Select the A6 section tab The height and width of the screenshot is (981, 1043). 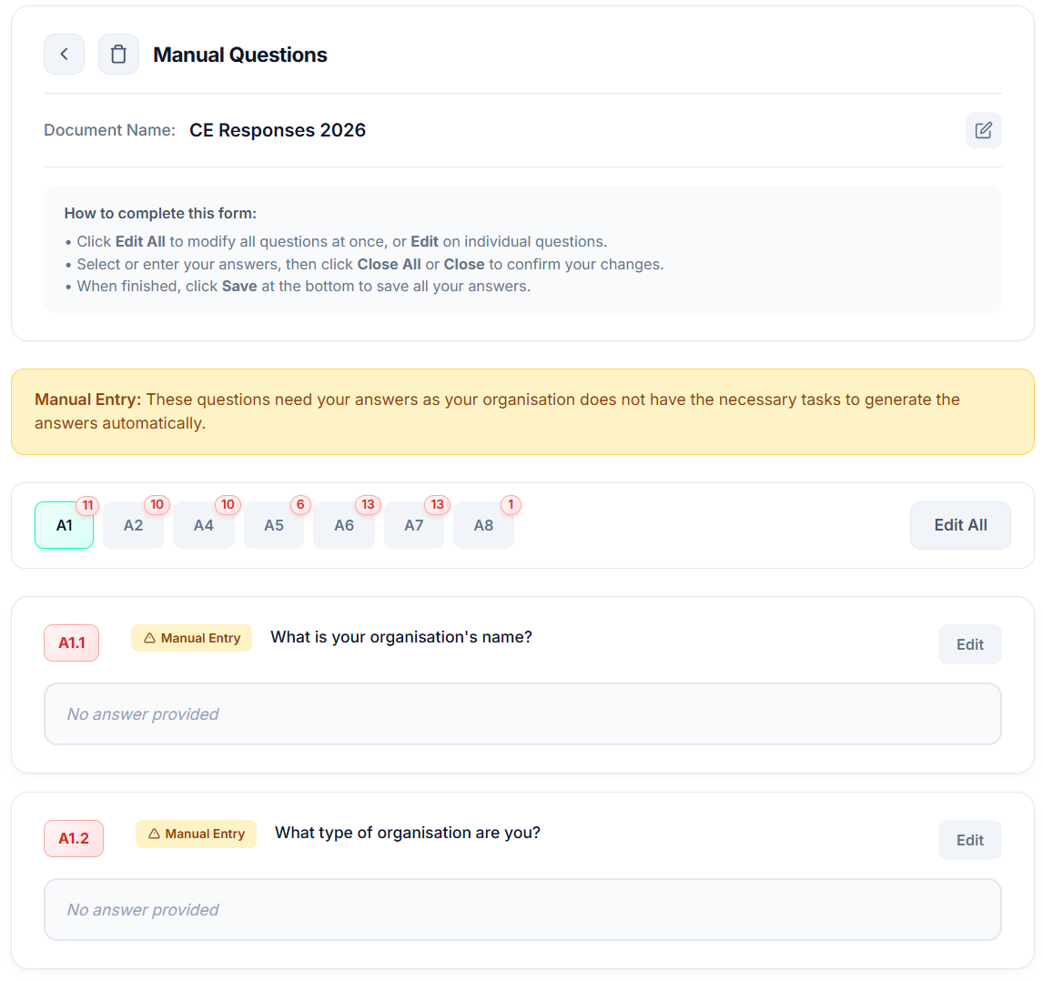coord(343,525)
